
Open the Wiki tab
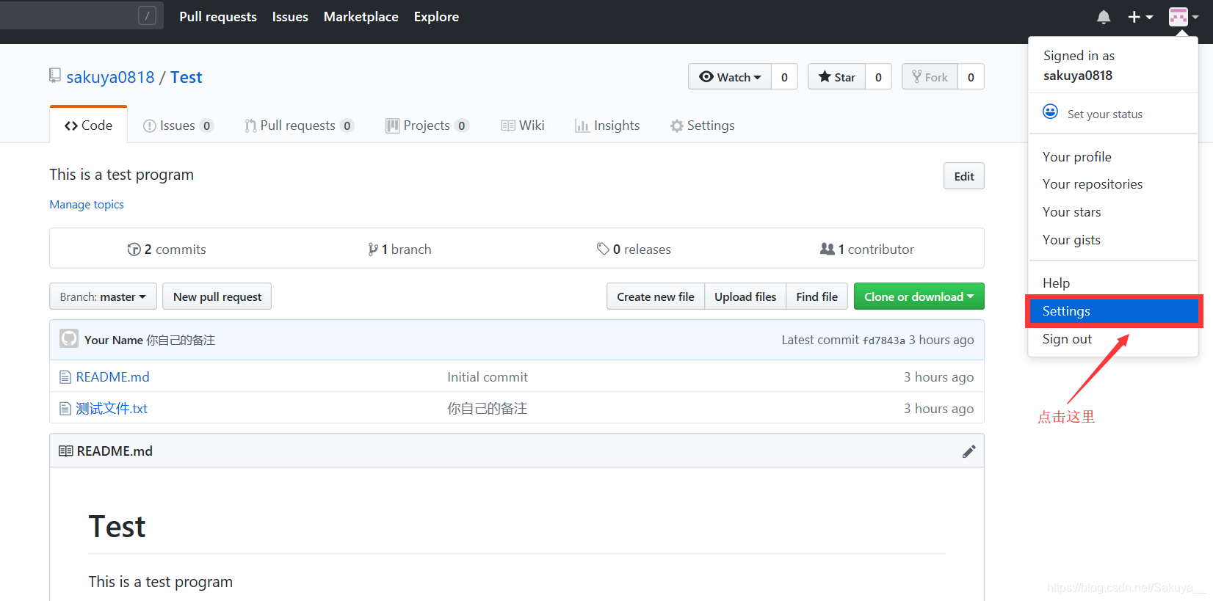[x=523, y=125]
